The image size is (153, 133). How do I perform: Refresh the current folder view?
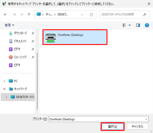pyautogui.click(x=91, y=15)
